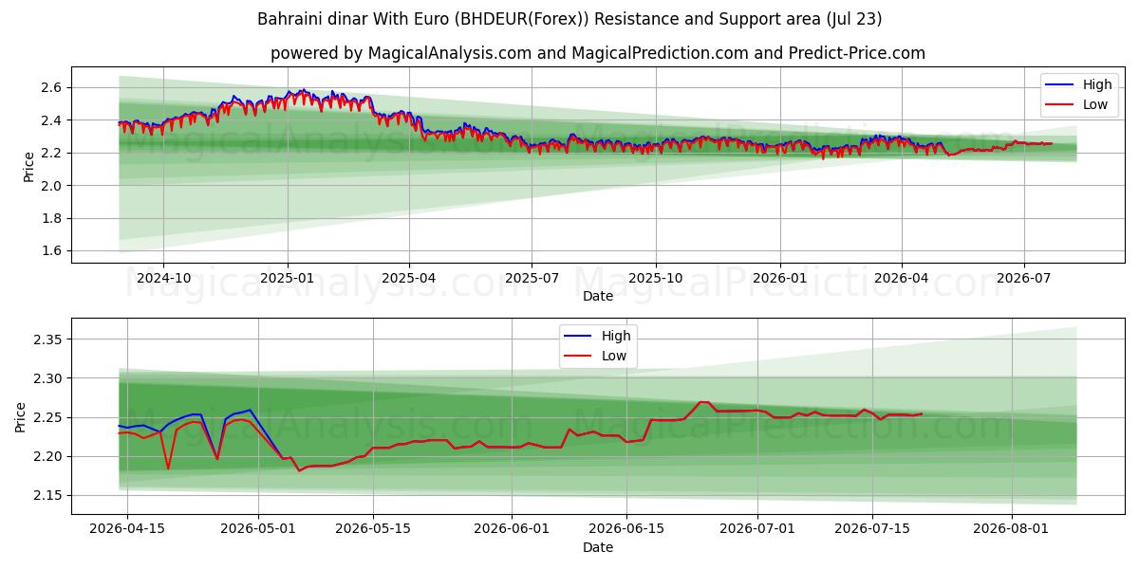
Task: Click the 2026-06-01 date label on lower chart
Action: pyautogui.click(x=512, y=530)
